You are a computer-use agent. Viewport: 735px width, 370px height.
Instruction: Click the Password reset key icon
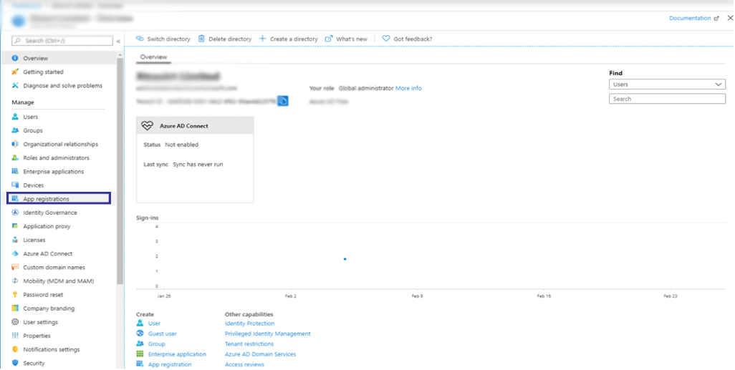pyautogui.click(x=15, y=295)
